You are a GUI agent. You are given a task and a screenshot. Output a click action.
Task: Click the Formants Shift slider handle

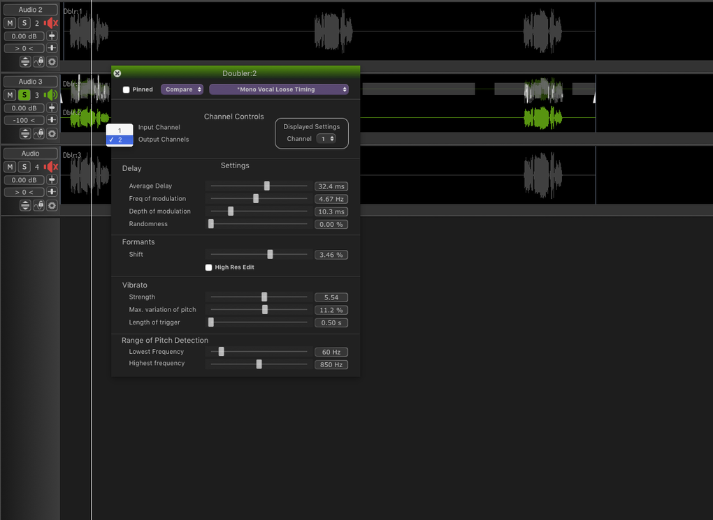point(270,254)
